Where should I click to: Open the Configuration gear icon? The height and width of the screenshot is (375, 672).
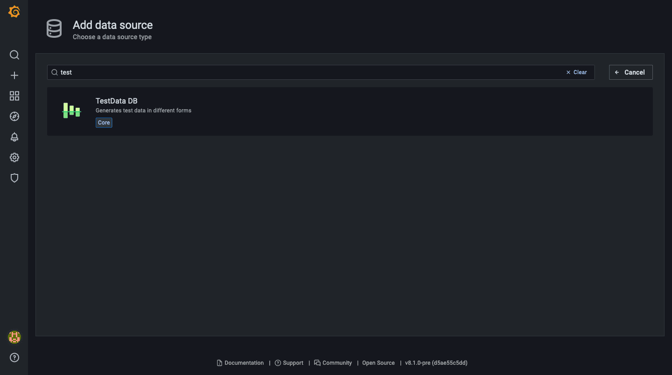point(14,158)
